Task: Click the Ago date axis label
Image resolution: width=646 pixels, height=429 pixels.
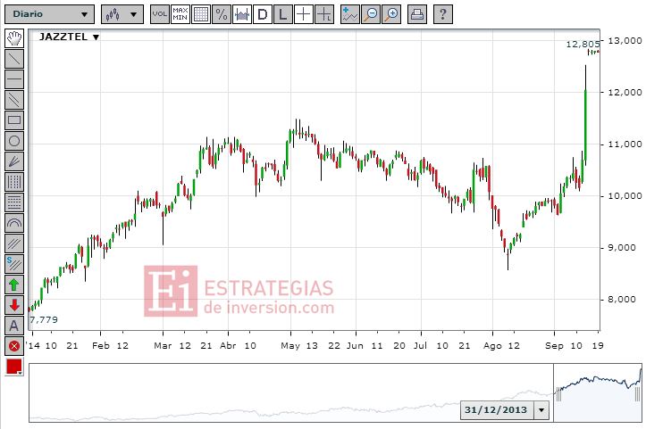Action: 492,346
